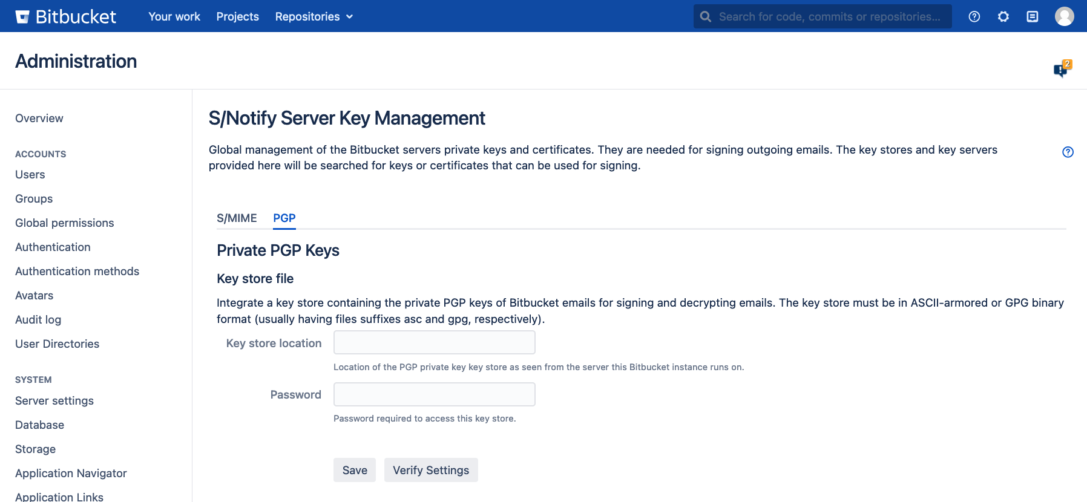
Task: Click into the Password input field
Action: point(434,394)
